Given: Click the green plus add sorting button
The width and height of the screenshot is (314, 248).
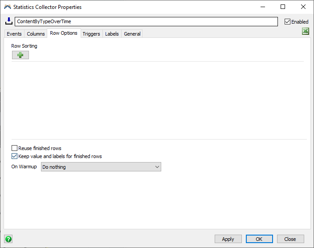Looking at the screenshot, I should [x=20, y=55].
